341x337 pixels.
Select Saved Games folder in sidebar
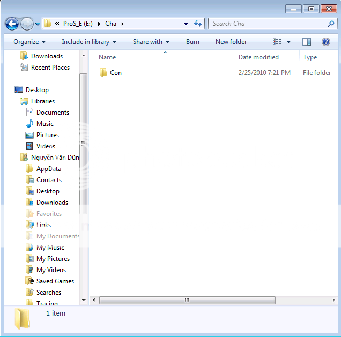click(x=55, y=281)
